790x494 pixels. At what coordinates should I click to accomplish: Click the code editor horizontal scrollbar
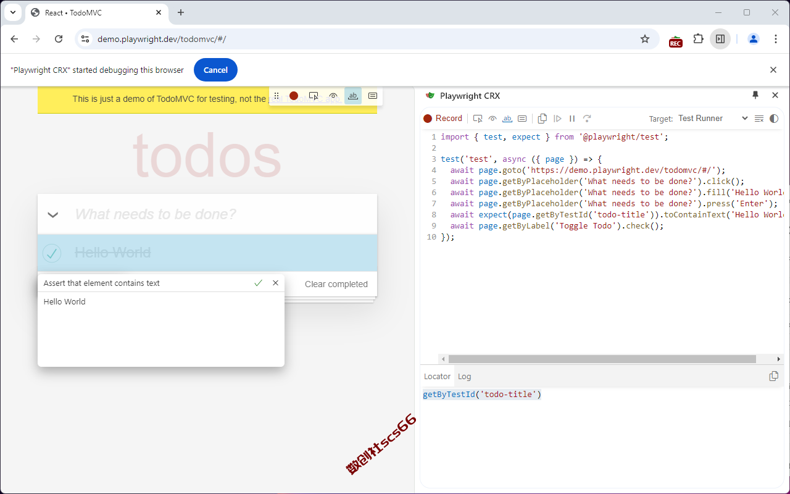coord(602,359)
